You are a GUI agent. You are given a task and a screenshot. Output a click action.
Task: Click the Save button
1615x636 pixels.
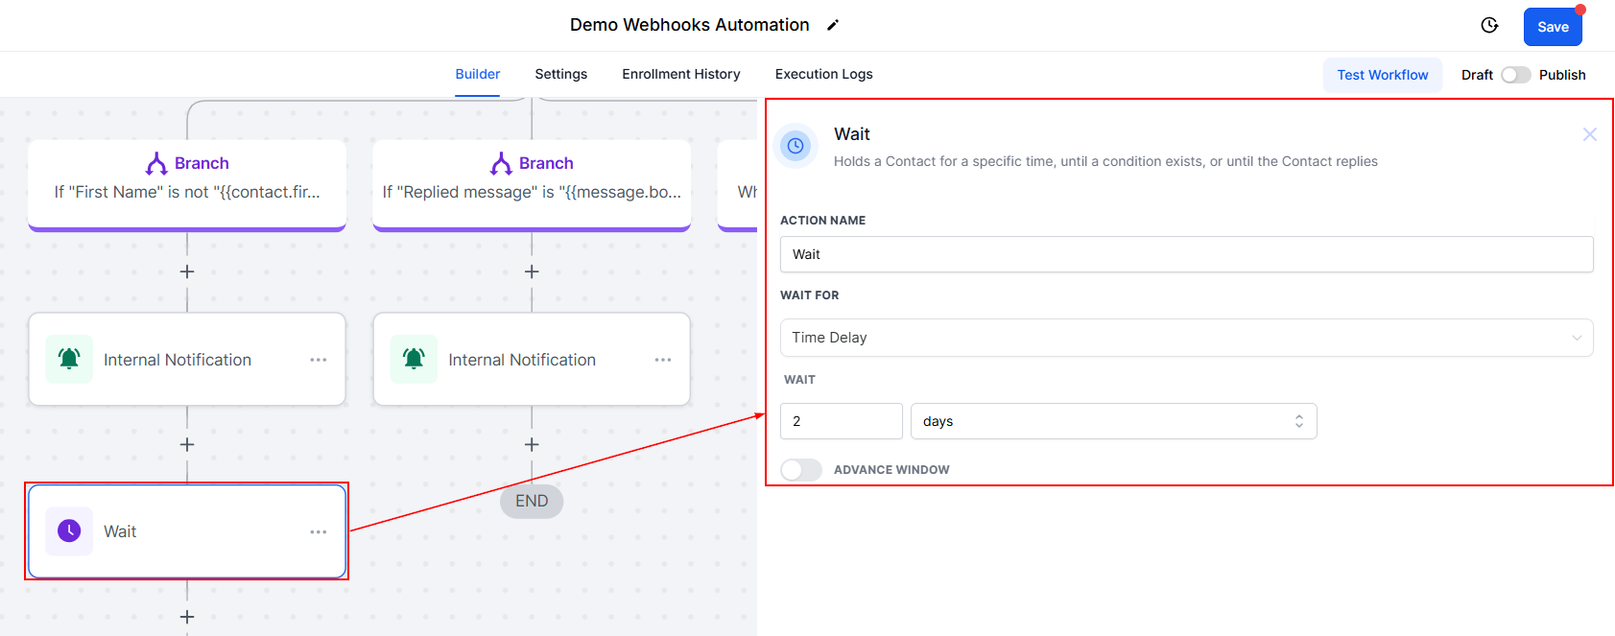pos(1552,27)
